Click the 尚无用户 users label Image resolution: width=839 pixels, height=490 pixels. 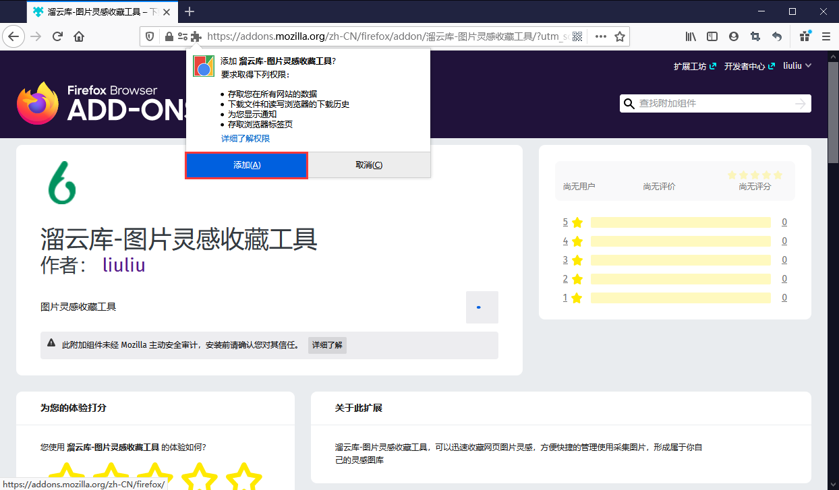click(x=579, y=187)
